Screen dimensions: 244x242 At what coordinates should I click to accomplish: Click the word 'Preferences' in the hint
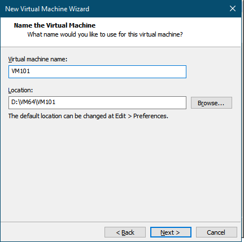point(150,116)
